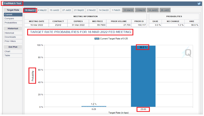204x116 pixels.
Task: Select the 1 Feb23 meeting tab
Action: 116,10
